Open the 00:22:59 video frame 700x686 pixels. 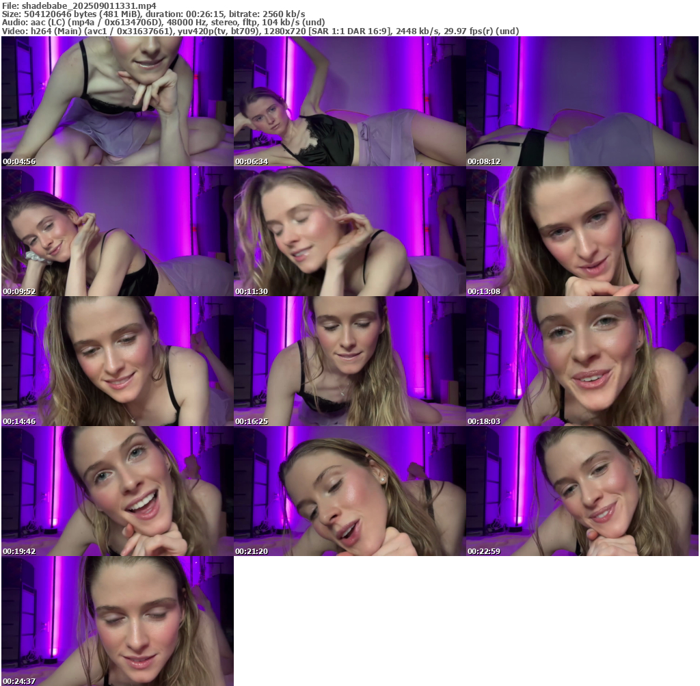coord(582,491)
